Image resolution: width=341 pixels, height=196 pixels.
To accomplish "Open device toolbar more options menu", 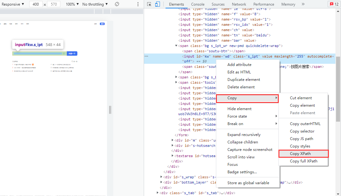I will [138, 4].
